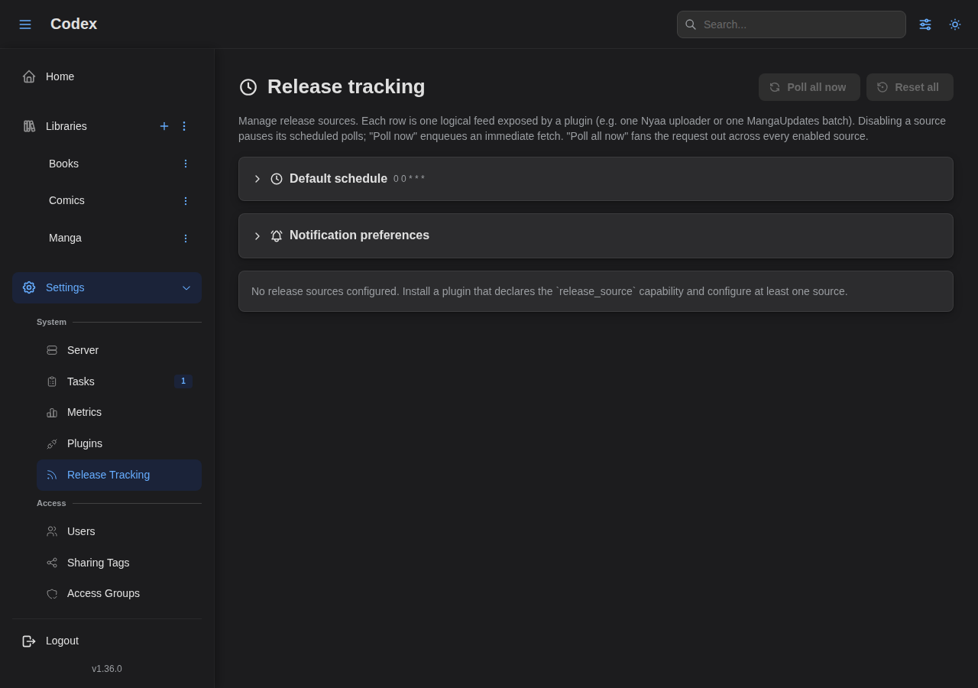Collapse the Settings menu chevron
This screenshot has height=688, width=978.
[186, 288]
